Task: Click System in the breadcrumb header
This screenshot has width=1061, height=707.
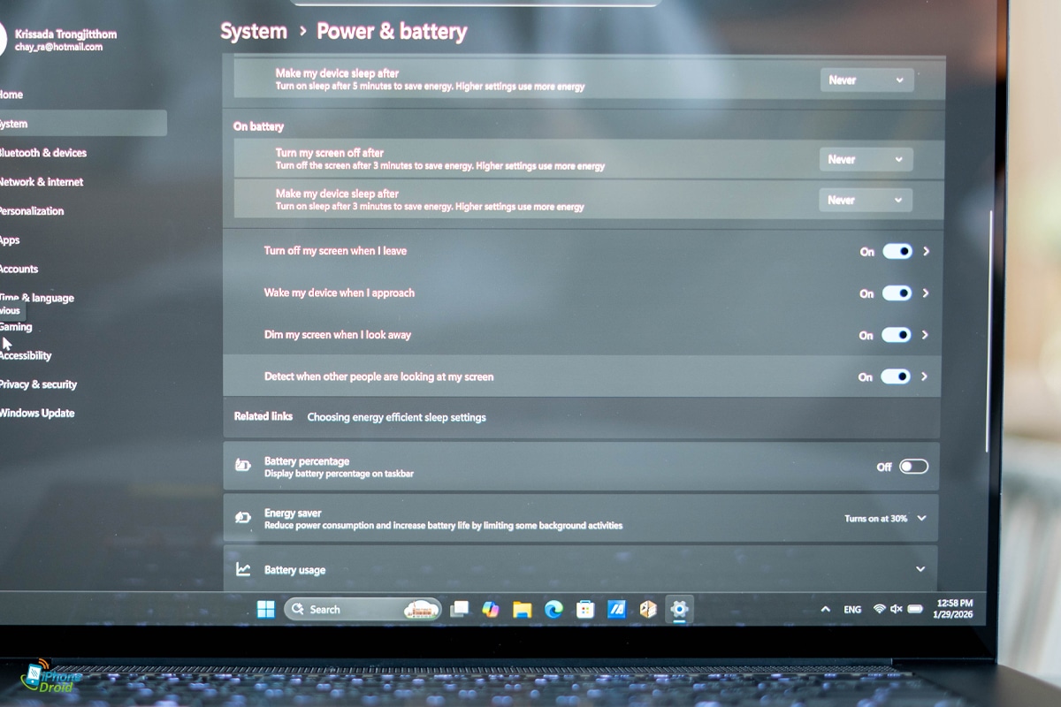Action: point(254,32)
